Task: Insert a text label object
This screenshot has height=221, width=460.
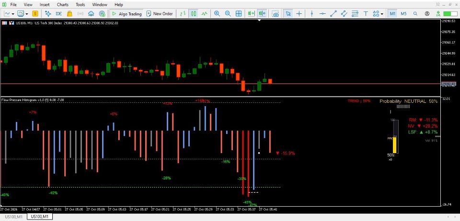Action: pyautogui.click(x=366, y=13)
